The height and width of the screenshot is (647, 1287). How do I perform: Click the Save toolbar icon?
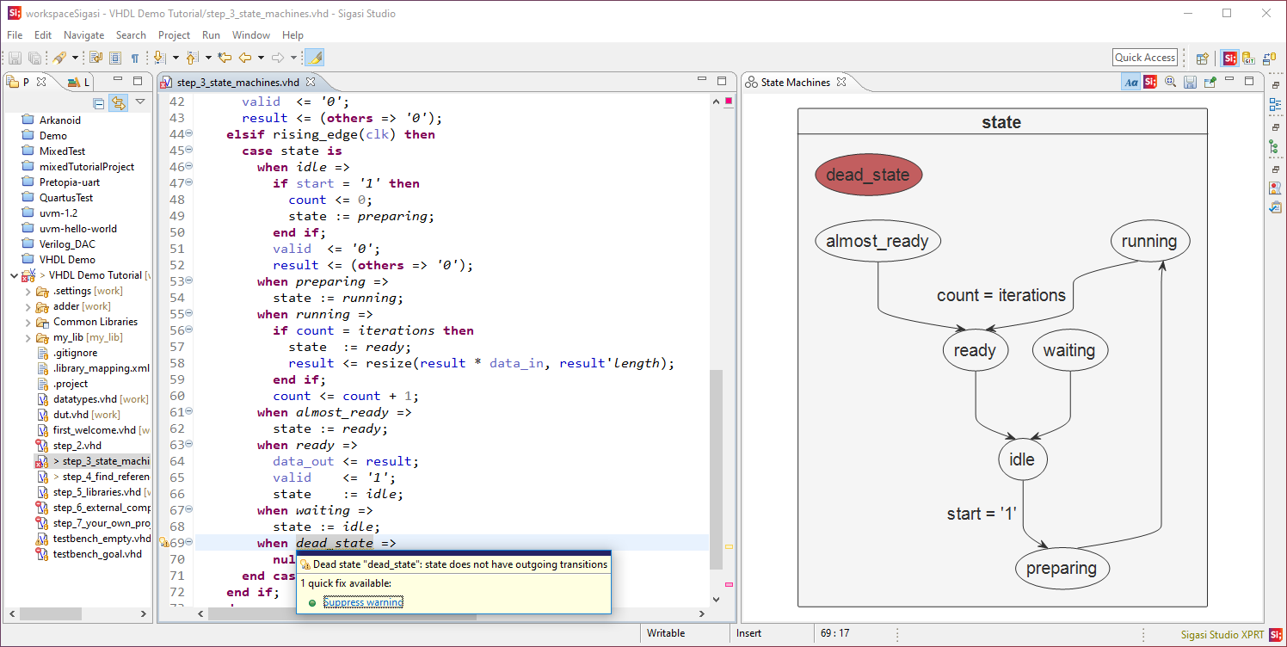[15, 58]
